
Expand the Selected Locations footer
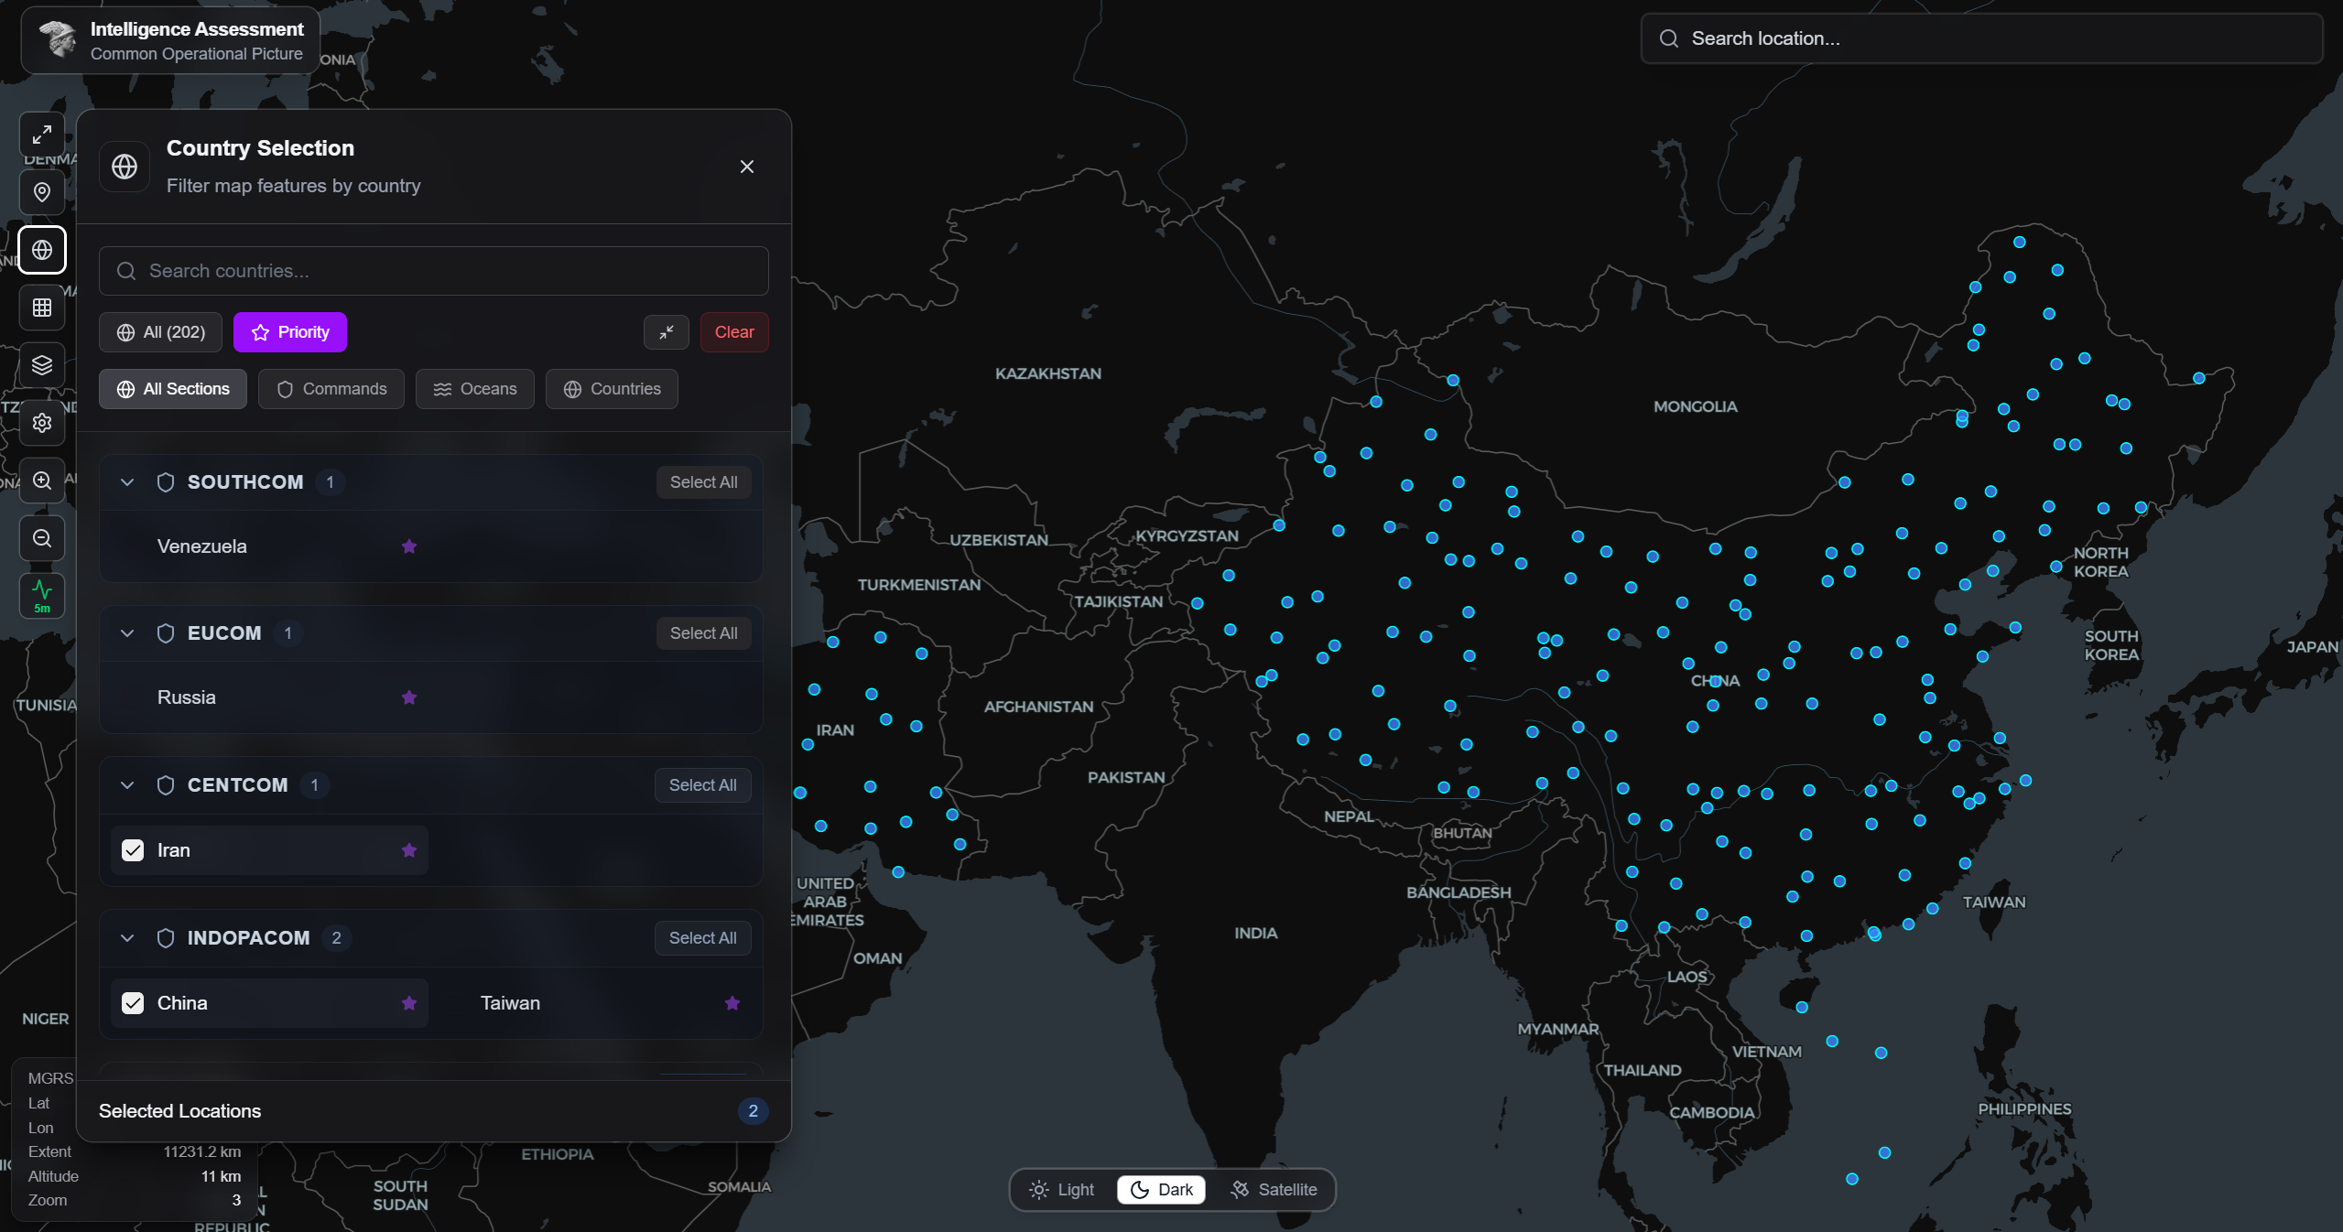433,1111
